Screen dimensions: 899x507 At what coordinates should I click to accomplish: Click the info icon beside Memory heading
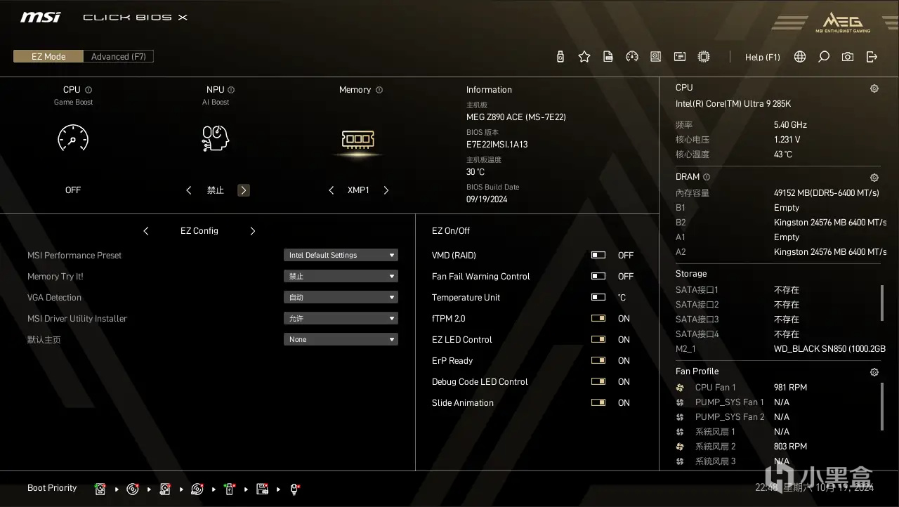(379, 90)
